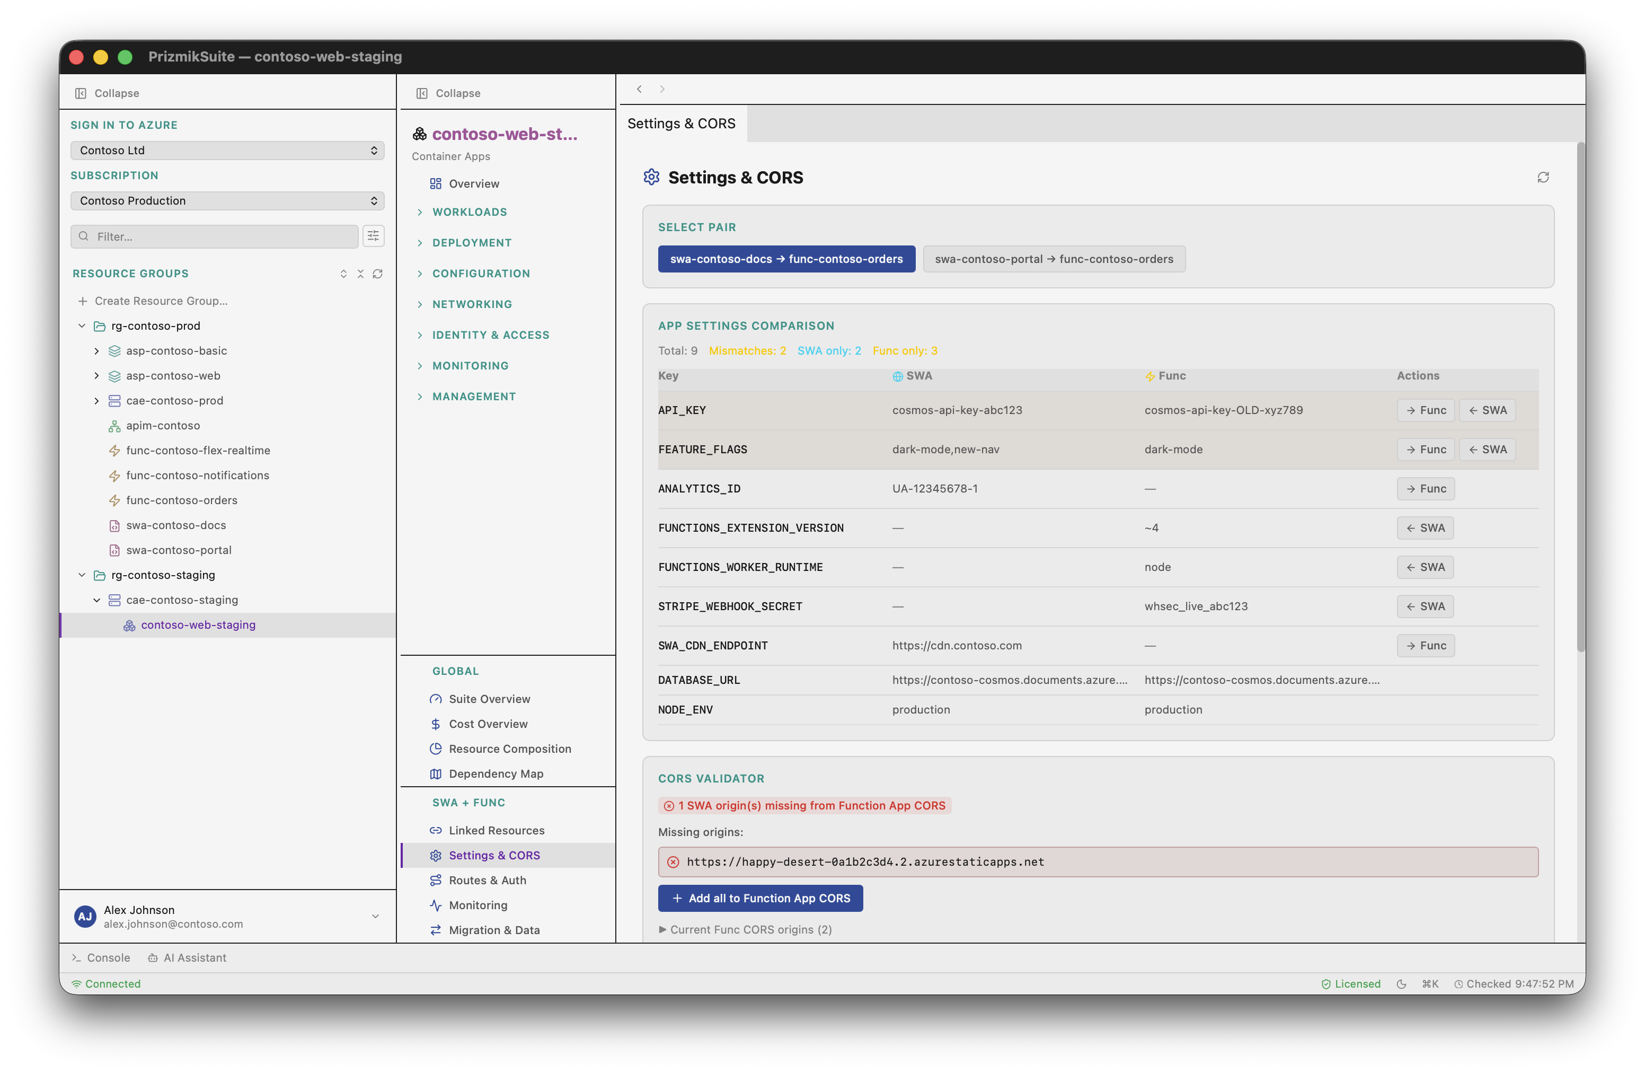Screen dimensions: 1645x1073
Task: Go forward with the right navigation arrow
Action: 662,89
